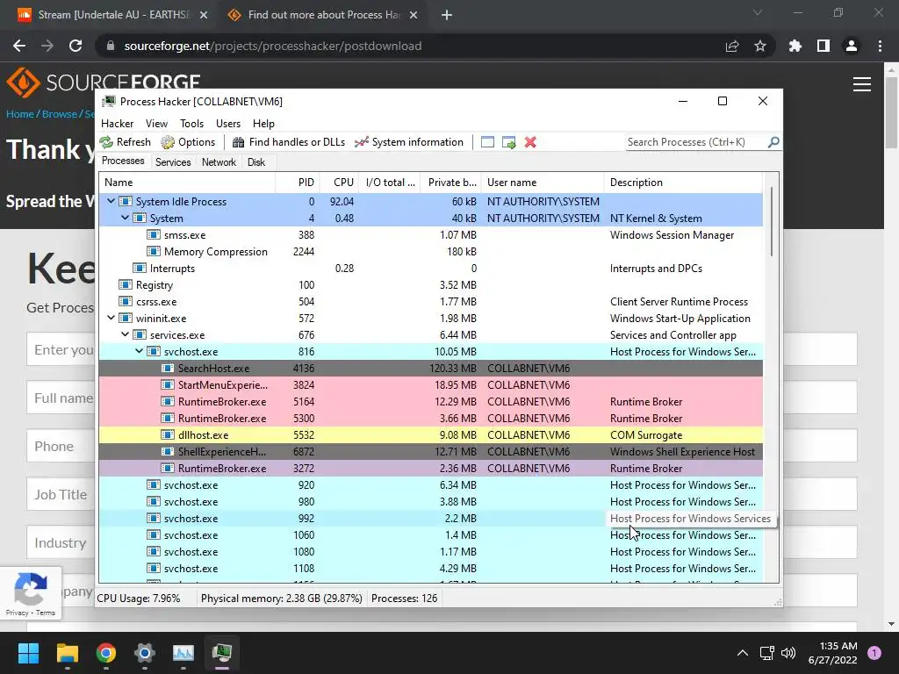This screenshot has height=674, width=899.
Task: Click the taskbar clock showing 1:35 AM
Action: [x=832, y=653]
